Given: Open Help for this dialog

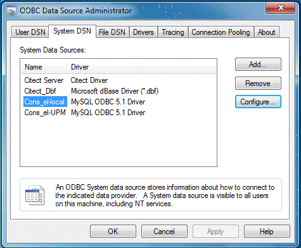Looking at the screenshot, I should click(267, 232).
